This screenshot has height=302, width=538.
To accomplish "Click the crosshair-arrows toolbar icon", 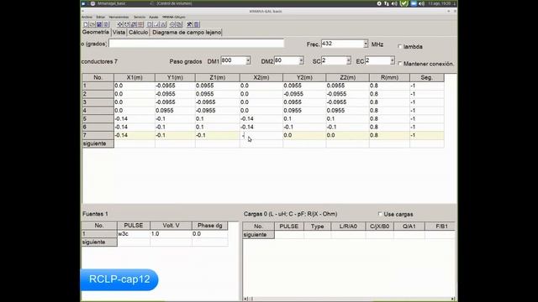I will pos(120,24).
